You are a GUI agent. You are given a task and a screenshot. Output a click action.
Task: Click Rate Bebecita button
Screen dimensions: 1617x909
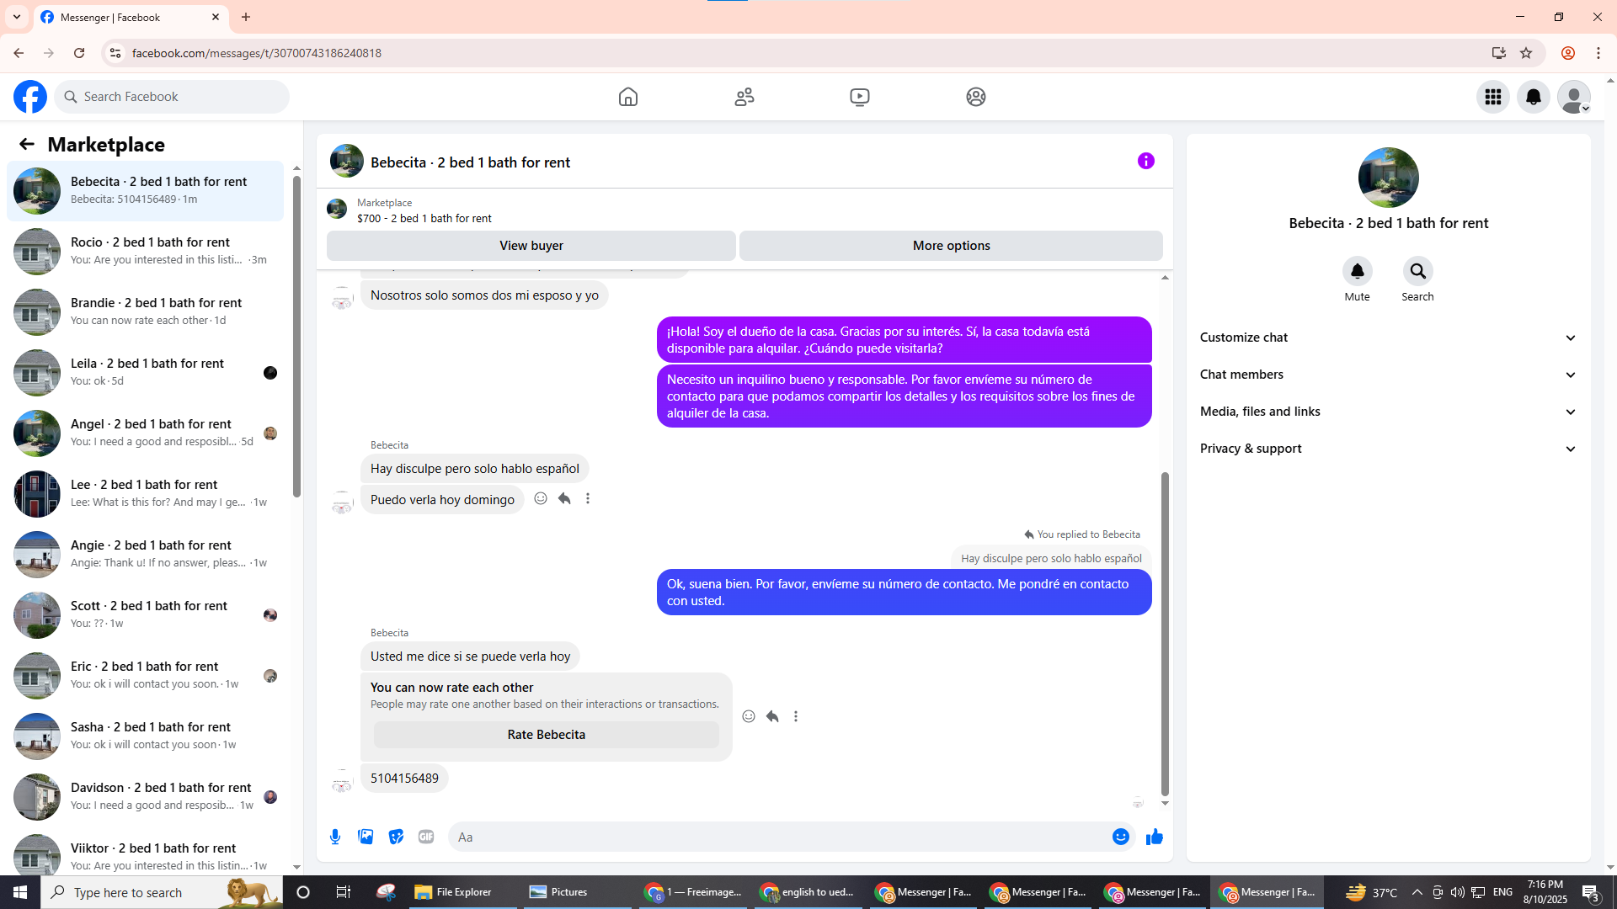coord(546,735)
